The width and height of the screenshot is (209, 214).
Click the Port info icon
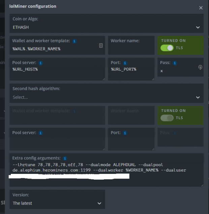point(125,63)
